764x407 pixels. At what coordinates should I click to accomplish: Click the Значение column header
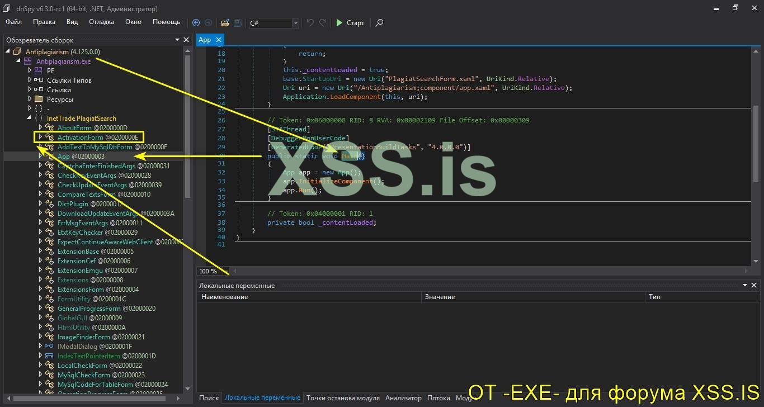click(x=533, y=297)
